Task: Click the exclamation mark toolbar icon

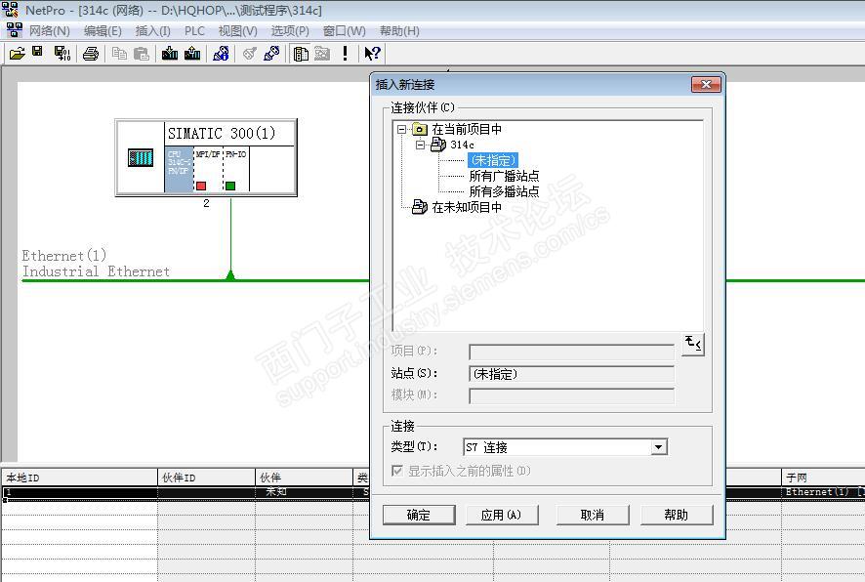Action: tap(346, 54)
